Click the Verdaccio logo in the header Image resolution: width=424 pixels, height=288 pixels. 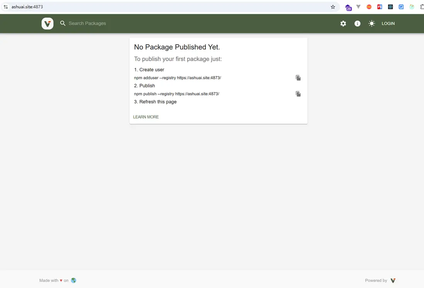pyautogui.click(x=47, y=24)
